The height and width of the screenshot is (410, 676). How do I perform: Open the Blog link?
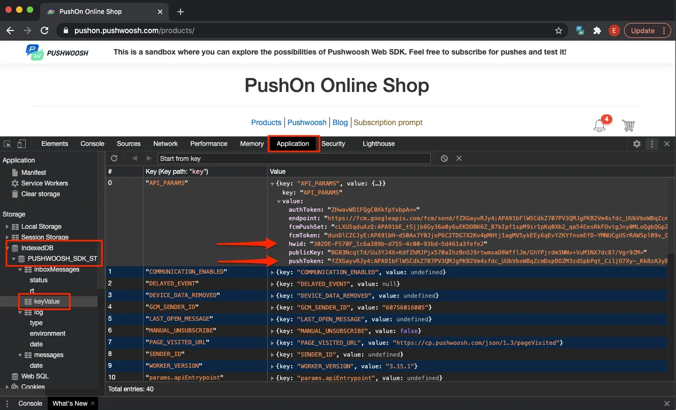point(340,122)
